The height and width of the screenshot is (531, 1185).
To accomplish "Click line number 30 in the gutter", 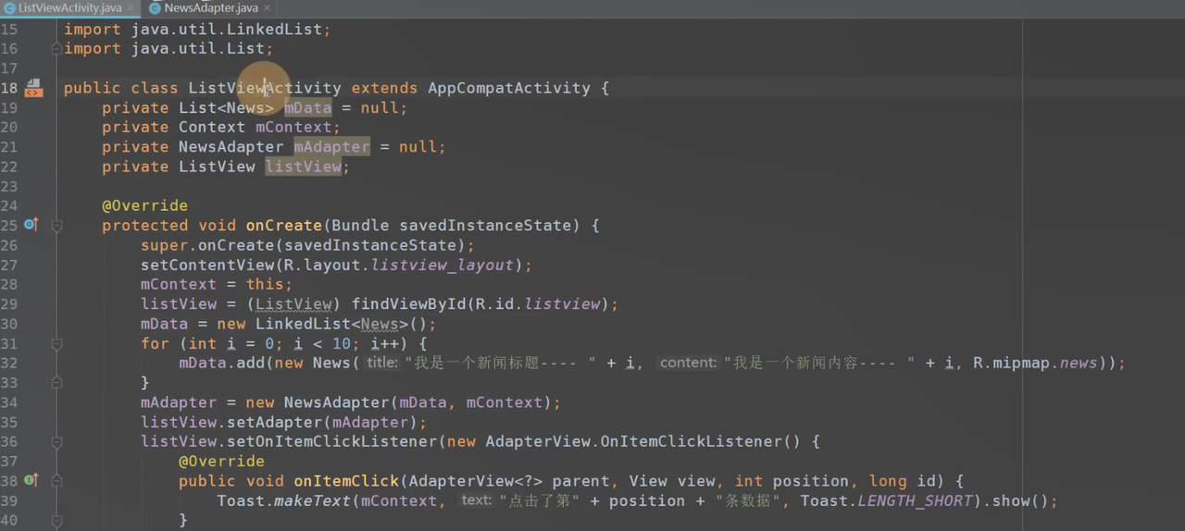I will [x=9, y=324].
